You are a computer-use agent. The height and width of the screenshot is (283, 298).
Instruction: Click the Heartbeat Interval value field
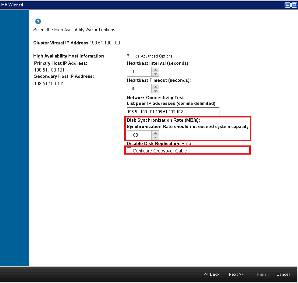pyautogui.click(x=139, y=72)
